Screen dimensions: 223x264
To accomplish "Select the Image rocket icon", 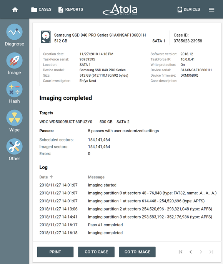I will (15, 61).
